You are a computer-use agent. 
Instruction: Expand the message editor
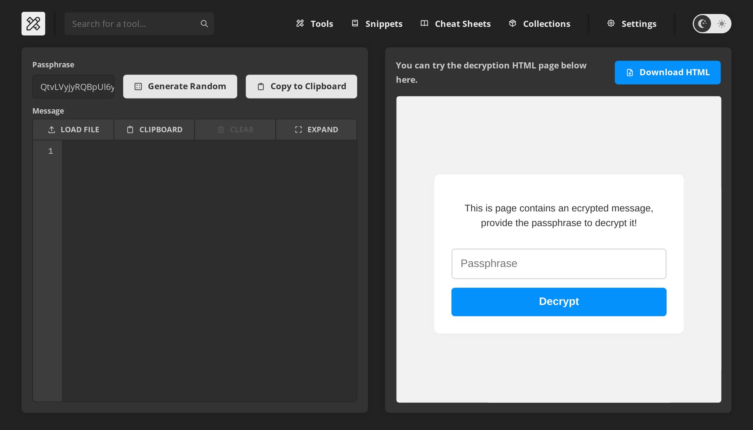pyautogui.click(x=316, y=130)
